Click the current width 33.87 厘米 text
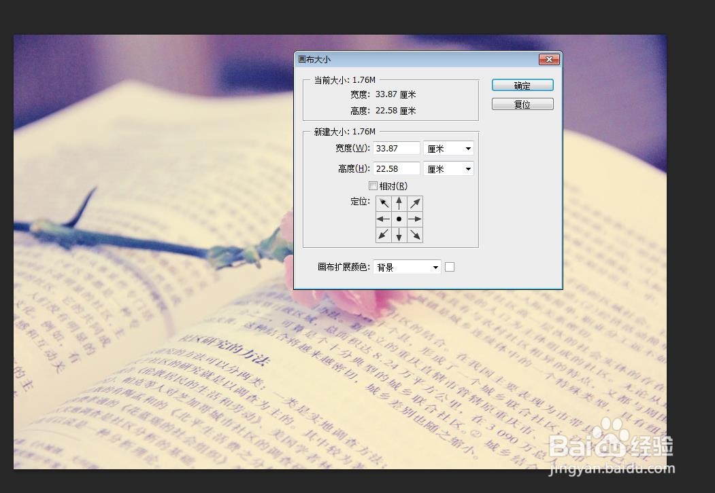This screenshot has width=715, height=493. 395,94
